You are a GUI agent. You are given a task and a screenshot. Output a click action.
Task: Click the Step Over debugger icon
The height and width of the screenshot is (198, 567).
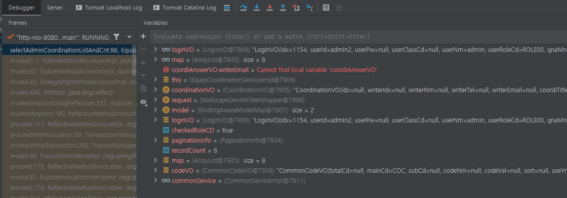point(244,8)
